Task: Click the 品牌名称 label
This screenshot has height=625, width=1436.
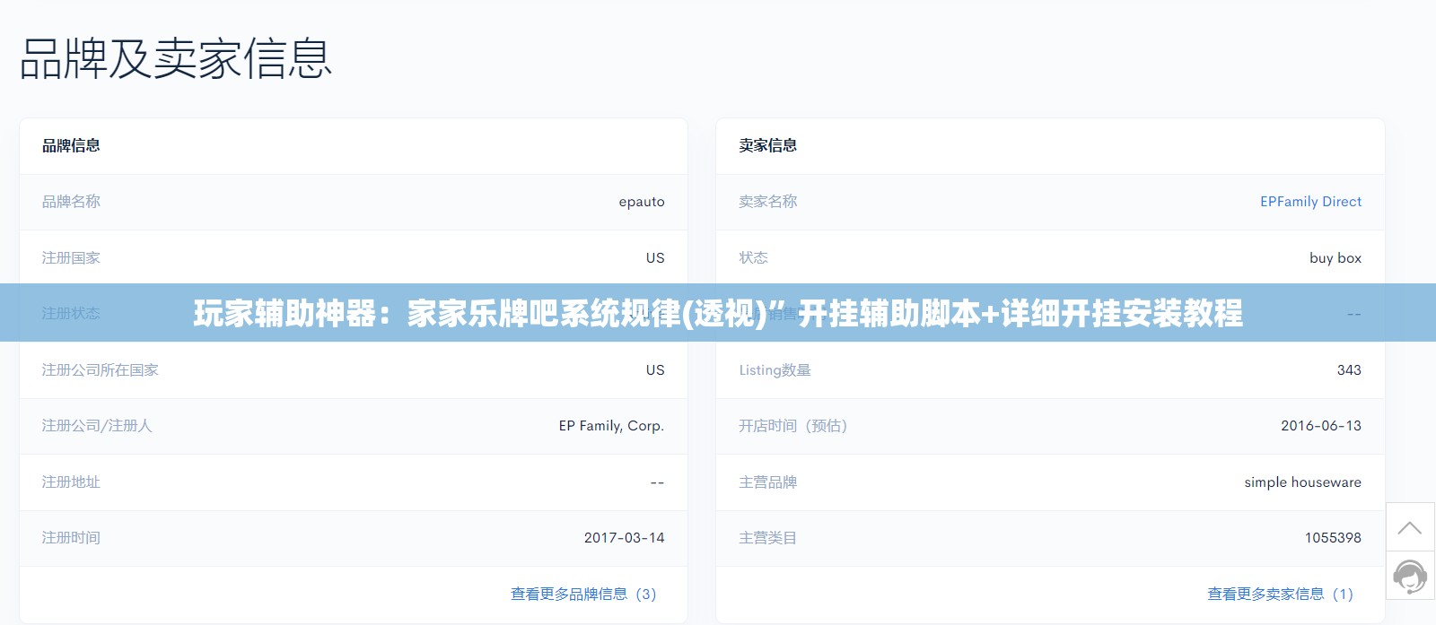Action: (x=71, y=202)
